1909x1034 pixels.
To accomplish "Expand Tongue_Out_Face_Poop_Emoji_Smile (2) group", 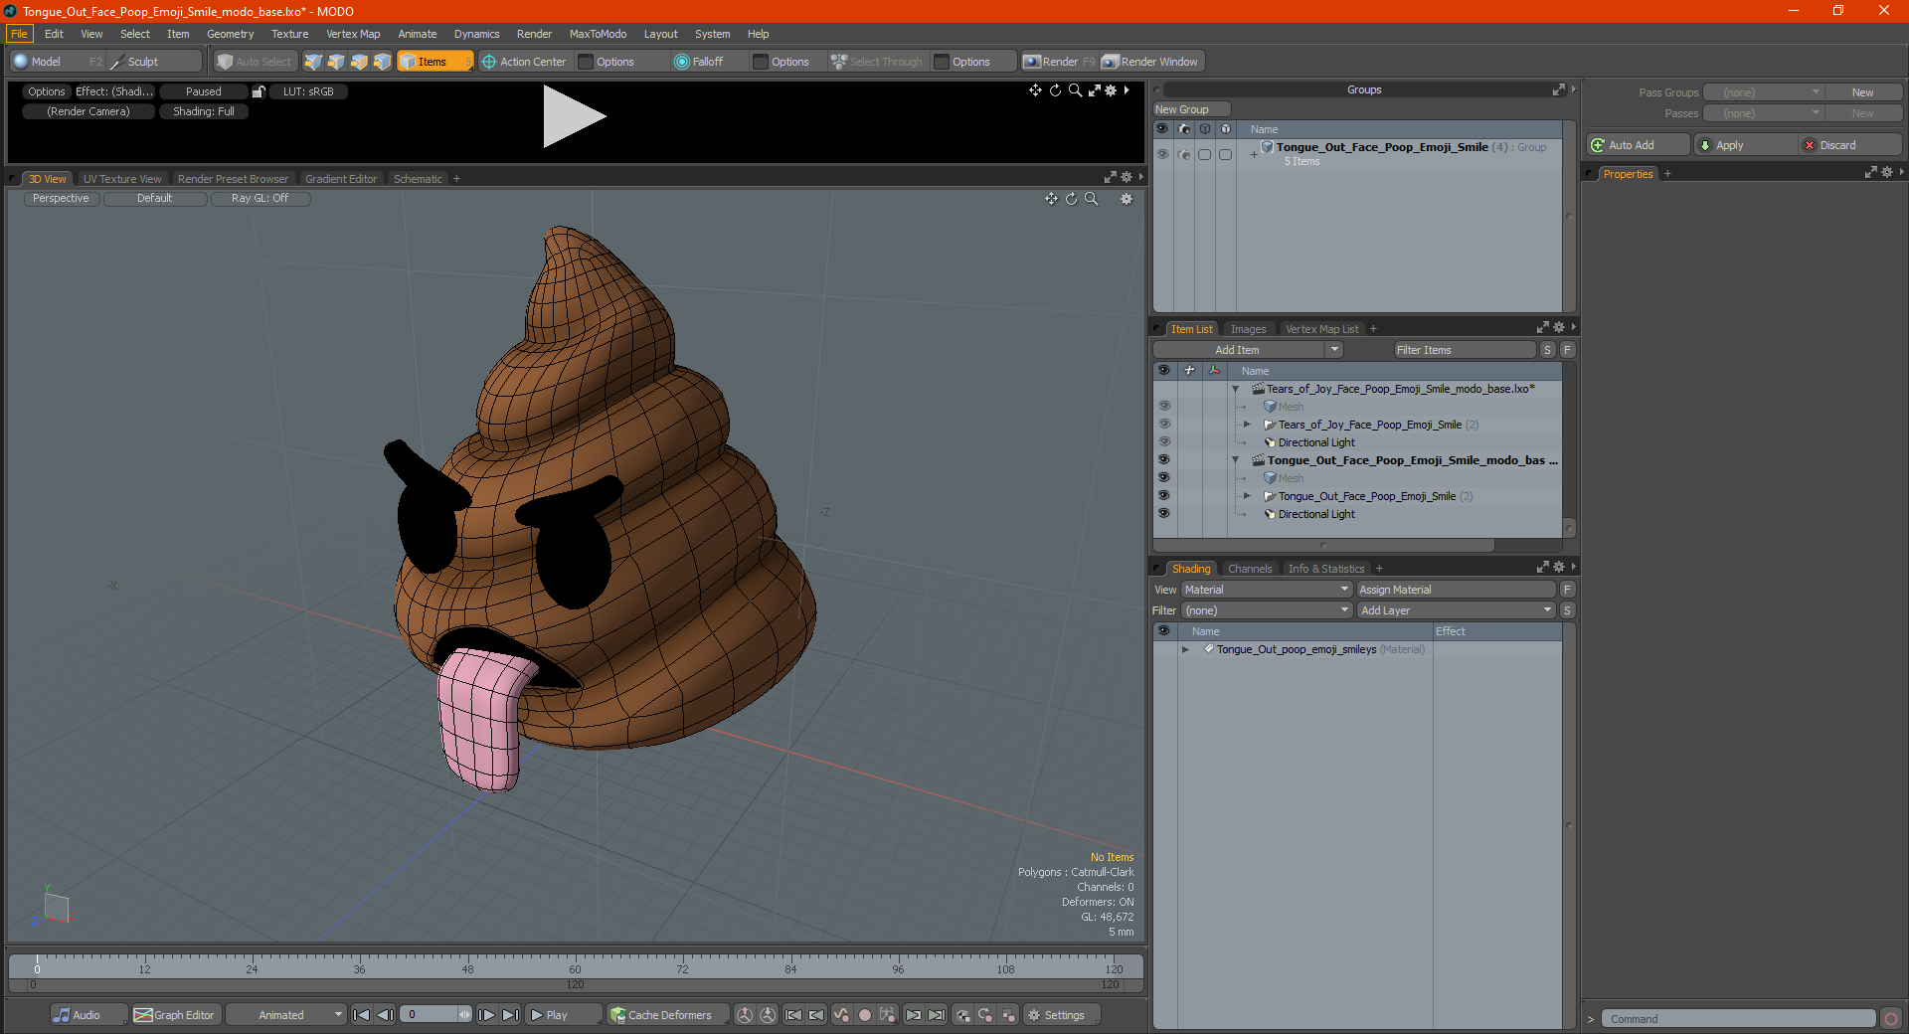I will pyautogui.click(x=1247, y=496).
